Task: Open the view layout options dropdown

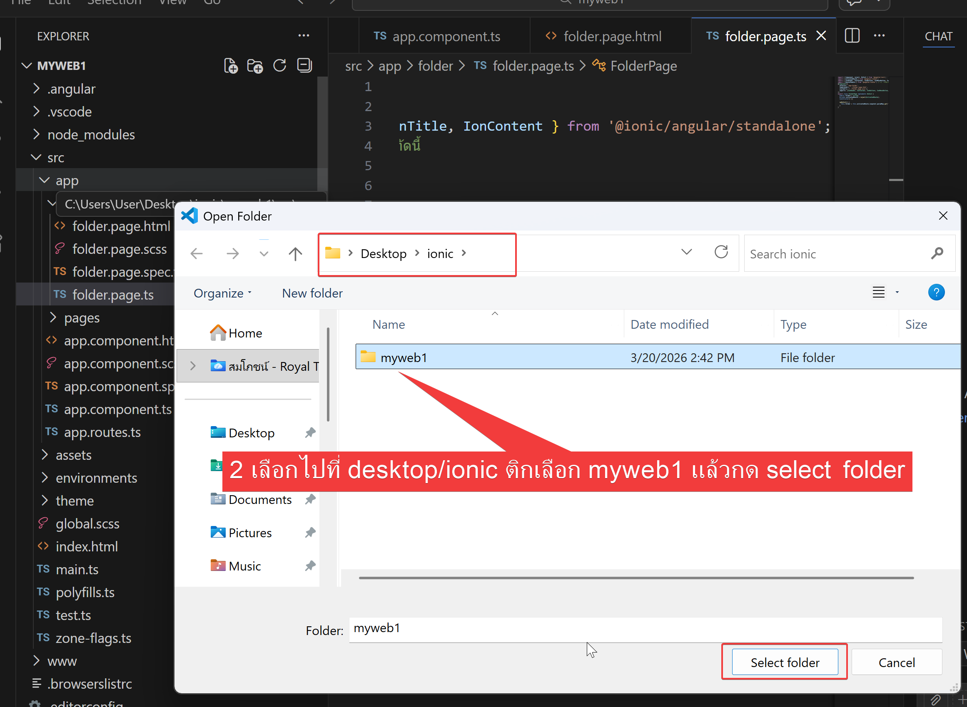Action: (897, 293)
